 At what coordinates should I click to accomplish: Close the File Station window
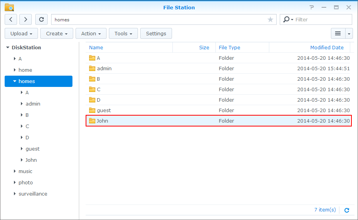click(x=349, y=7)
